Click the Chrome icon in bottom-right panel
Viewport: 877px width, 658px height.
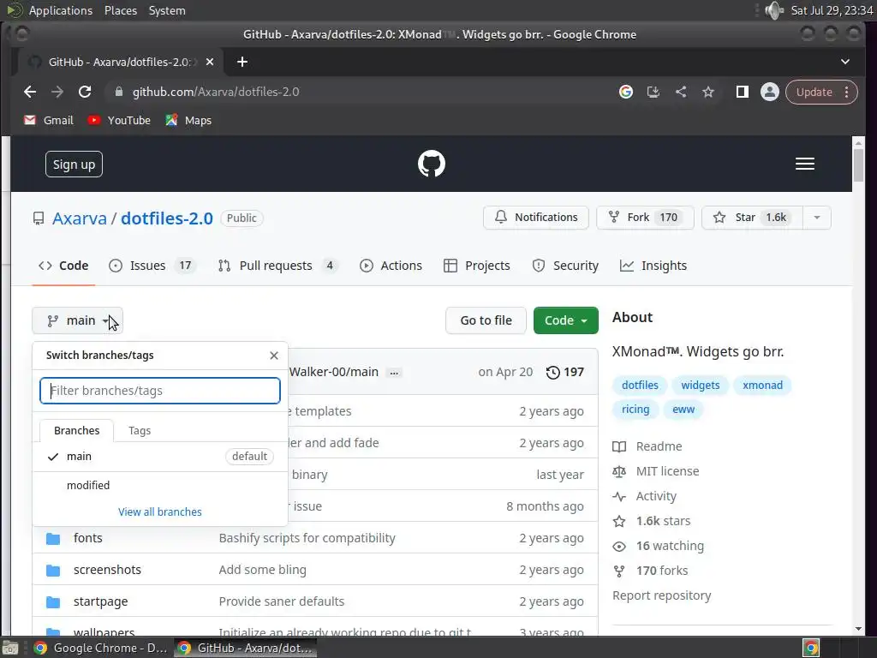811,648
